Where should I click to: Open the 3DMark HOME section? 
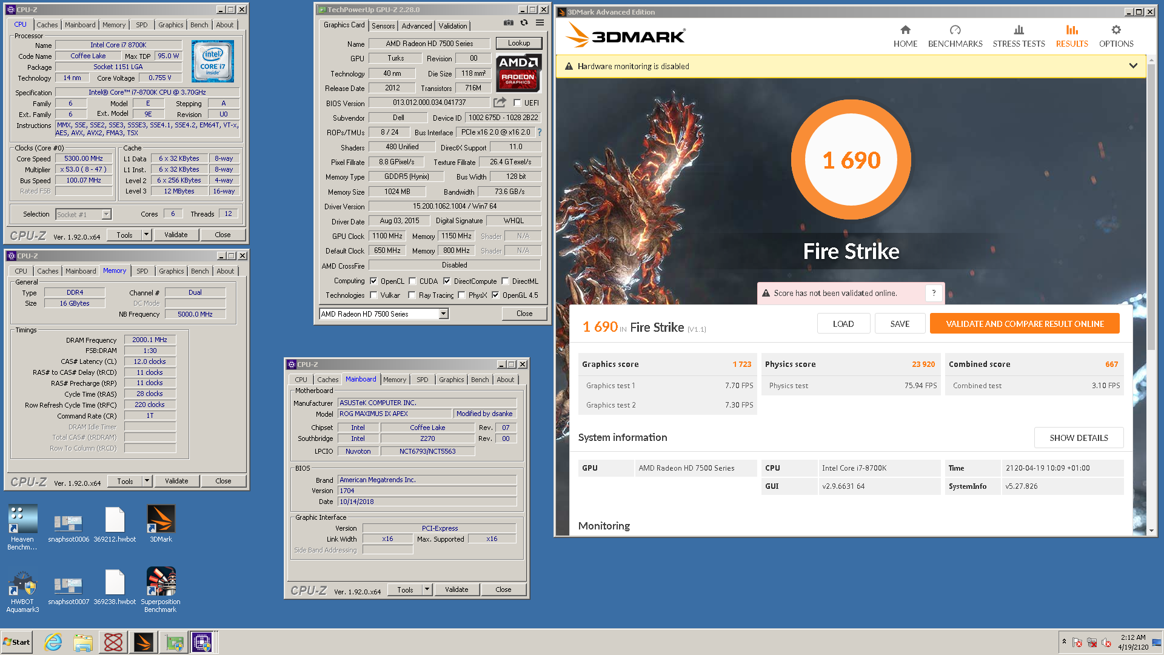click(x=905, y=36)
